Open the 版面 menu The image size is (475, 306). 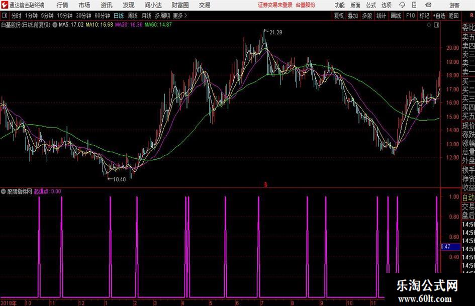[x=355, y=5]
